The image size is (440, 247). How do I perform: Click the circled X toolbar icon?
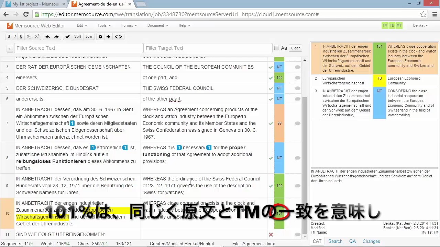[100, 37]
